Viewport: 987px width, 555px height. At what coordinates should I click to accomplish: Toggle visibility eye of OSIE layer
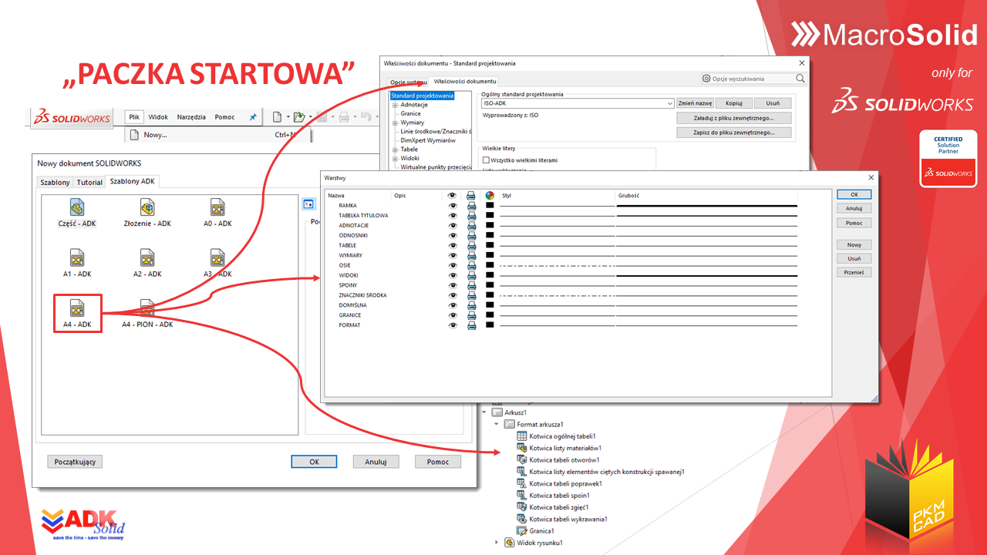pos(453,265)
